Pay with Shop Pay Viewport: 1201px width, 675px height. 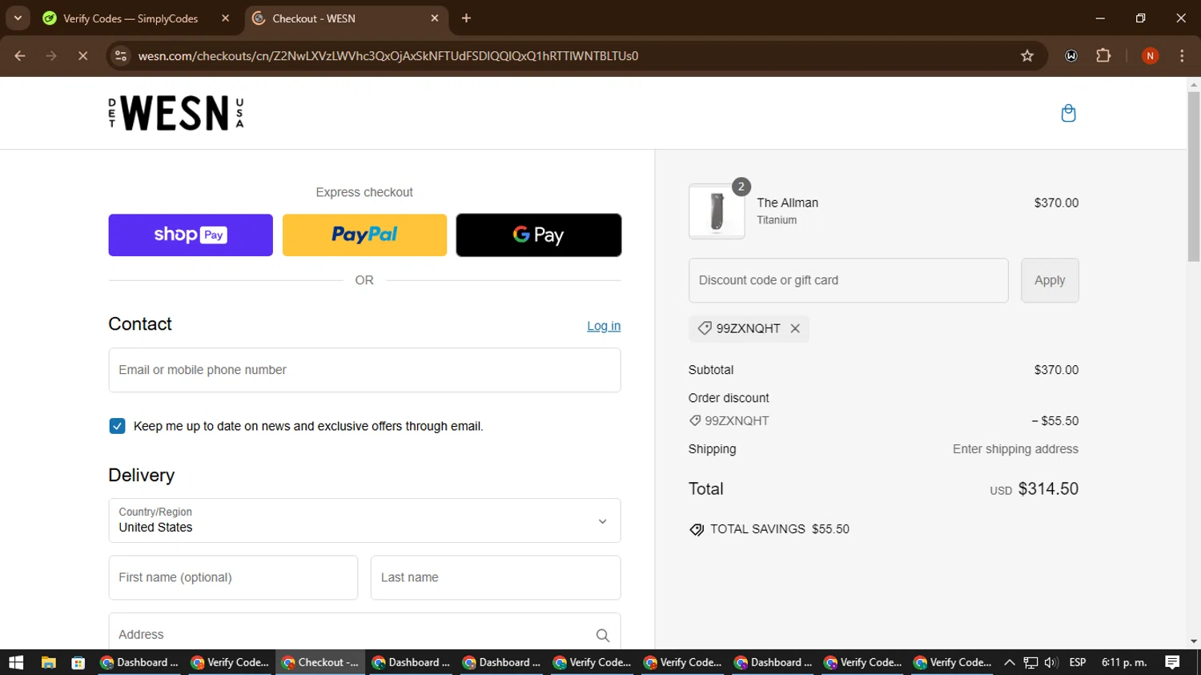[191, 235]
